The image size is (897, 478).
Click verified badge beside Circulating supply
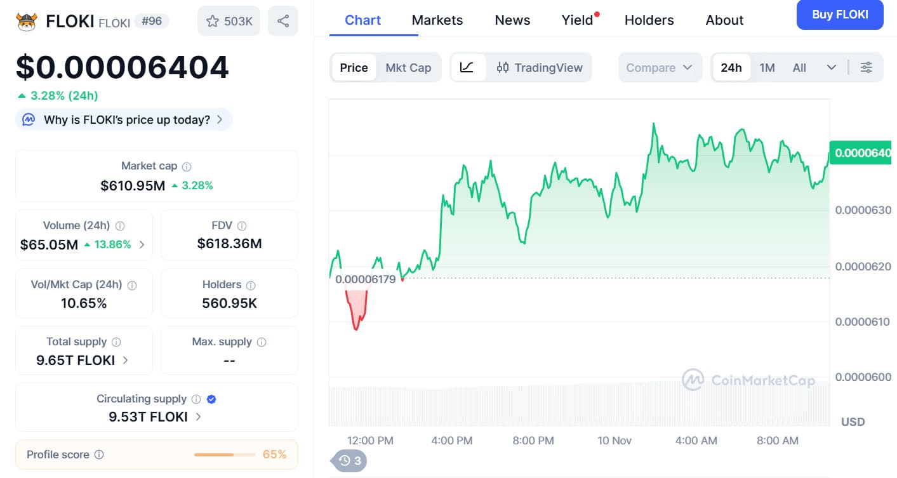(212, 399)
